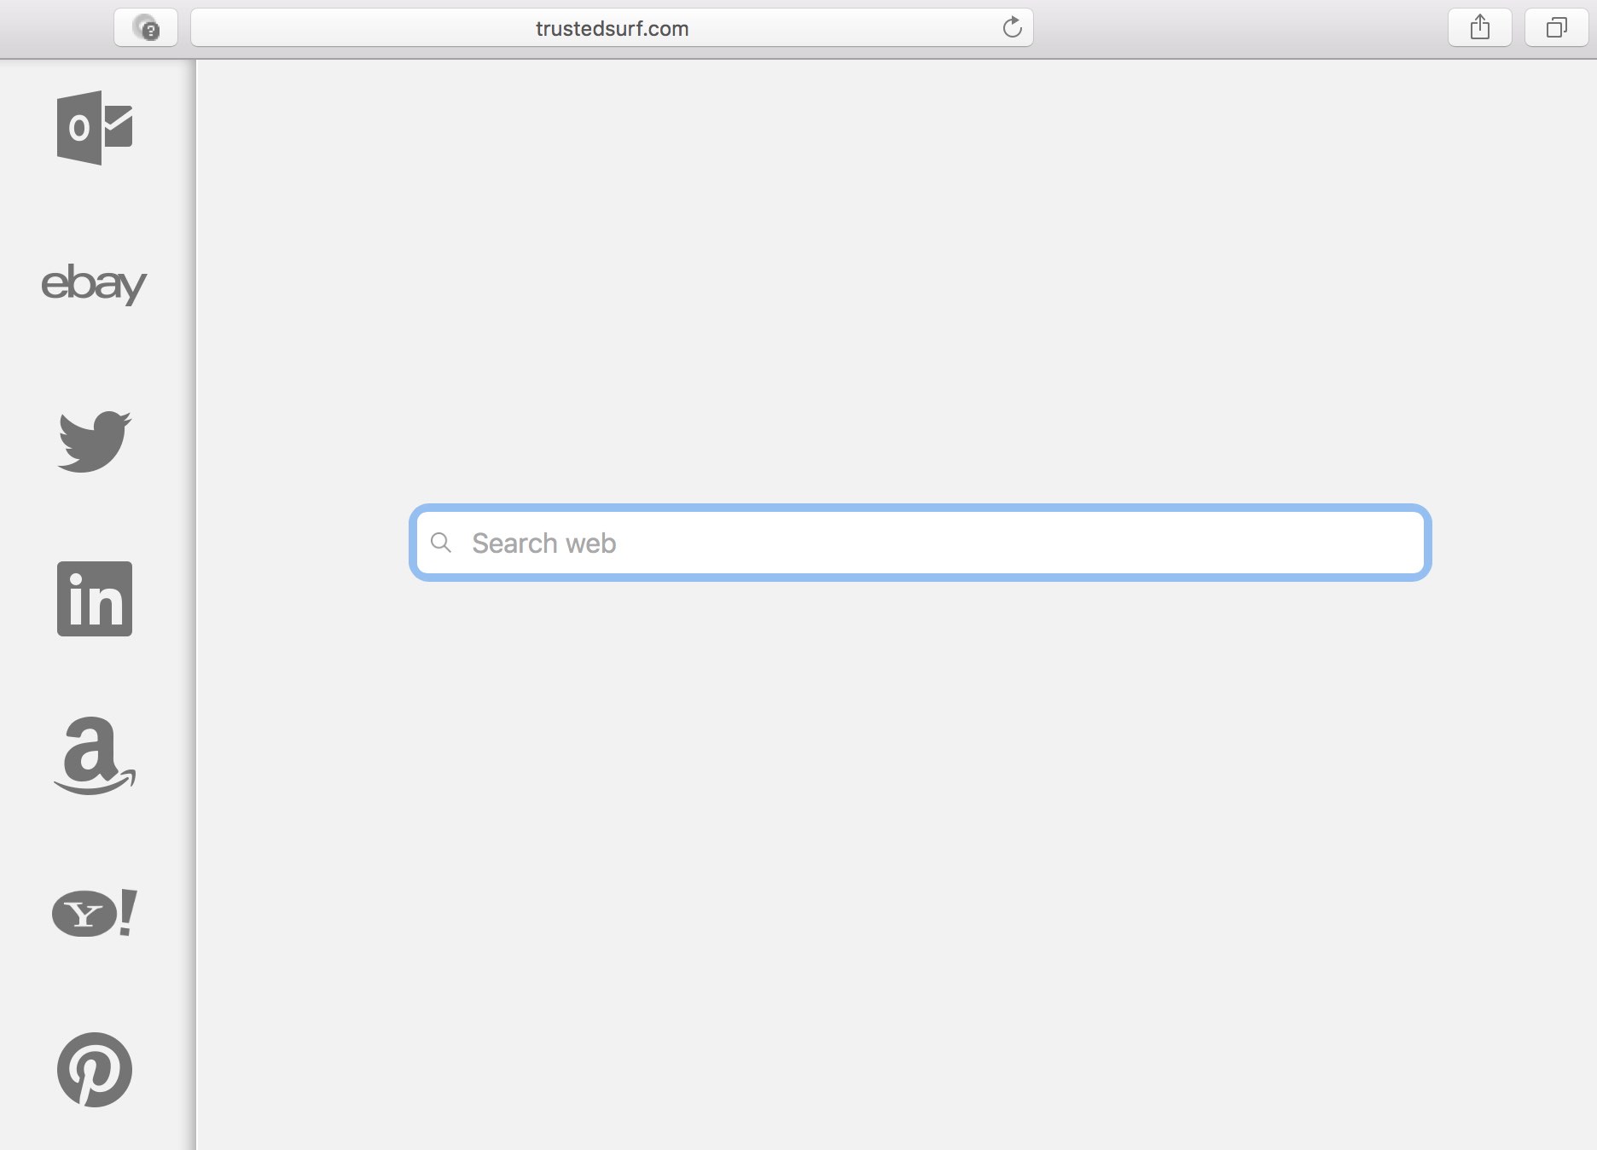Screen dimensions: 1597x1150
Task: Reload the trustedsurf.com page
Action: (x=1012, y=28)
